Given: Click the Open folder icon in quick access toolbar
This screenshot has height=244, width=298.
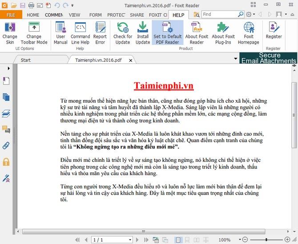Looking at the screenshot, I should pyautogui.click(x=14, y=5).
